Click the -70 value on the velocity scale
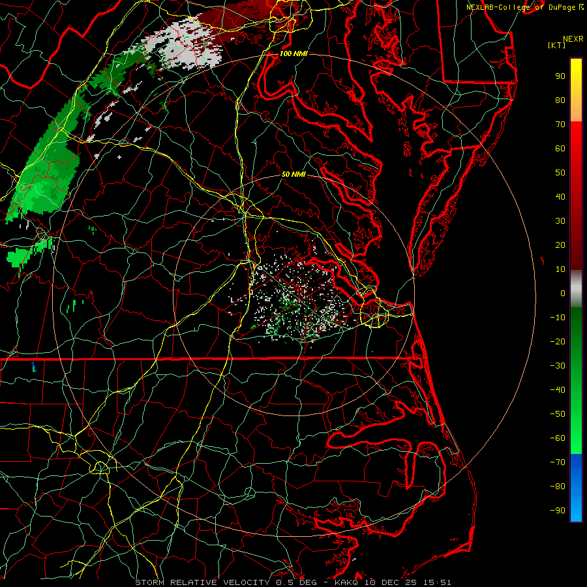The height and width of the screenshot is (587, 587). 558,462
